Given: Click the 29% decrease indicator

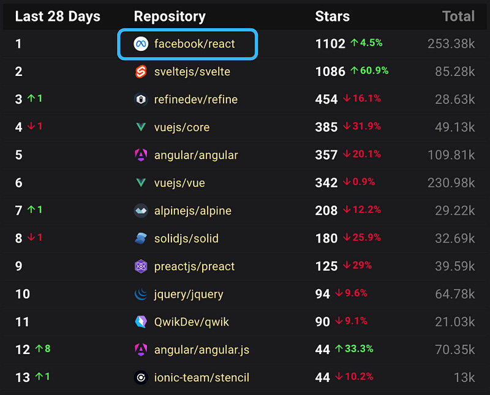Looking at the screenshot, I should 357,265.
